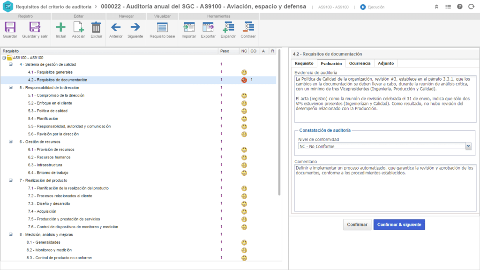Collapse the 7 - Realización del producto node
480x270 pixels.
pyautogui.click(x=11, y=180)
